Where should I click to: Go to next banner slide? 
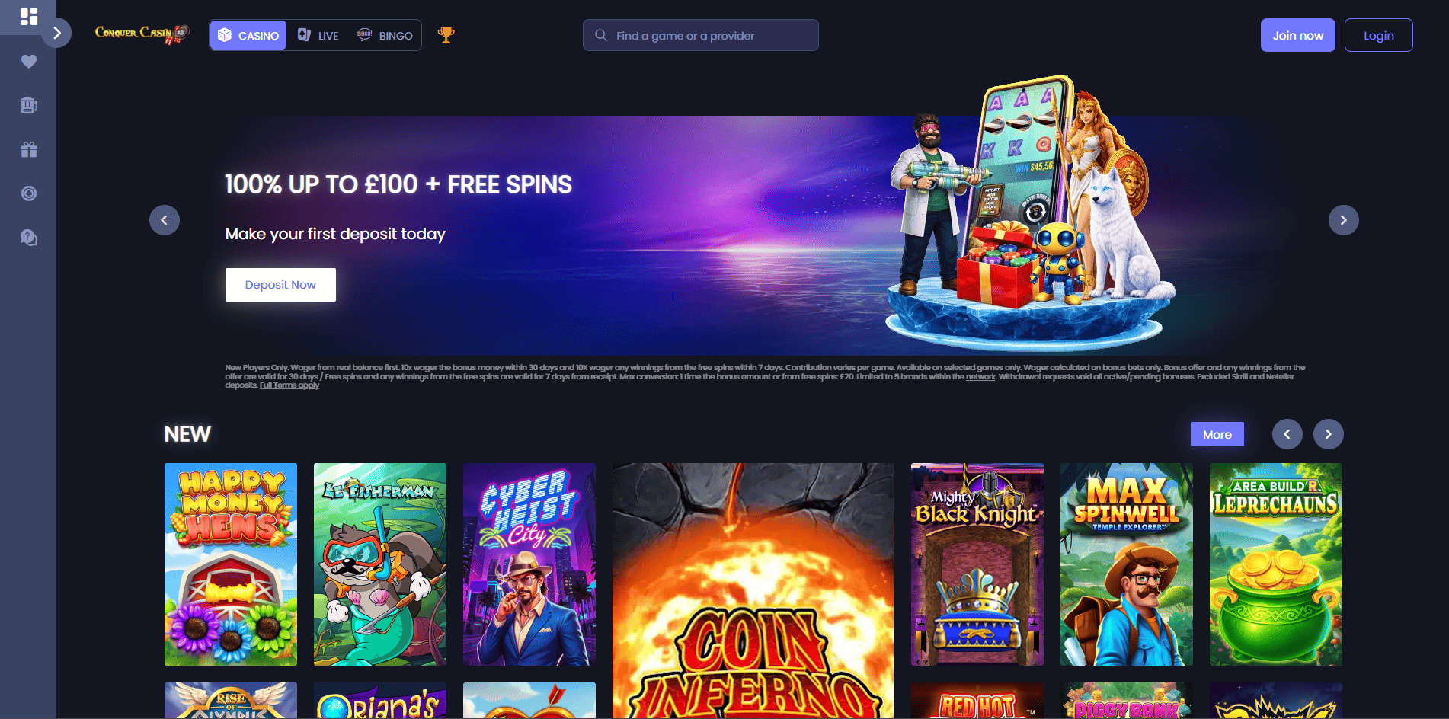(1343, 220)
